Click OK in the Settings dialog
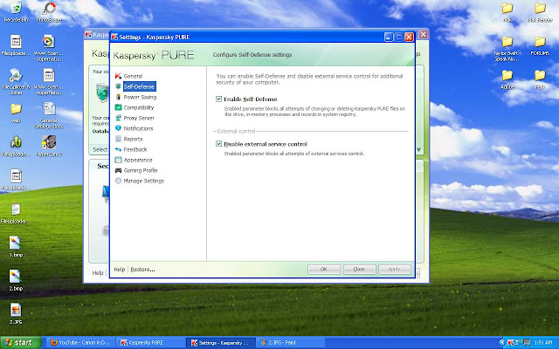 tap(324, 270)
